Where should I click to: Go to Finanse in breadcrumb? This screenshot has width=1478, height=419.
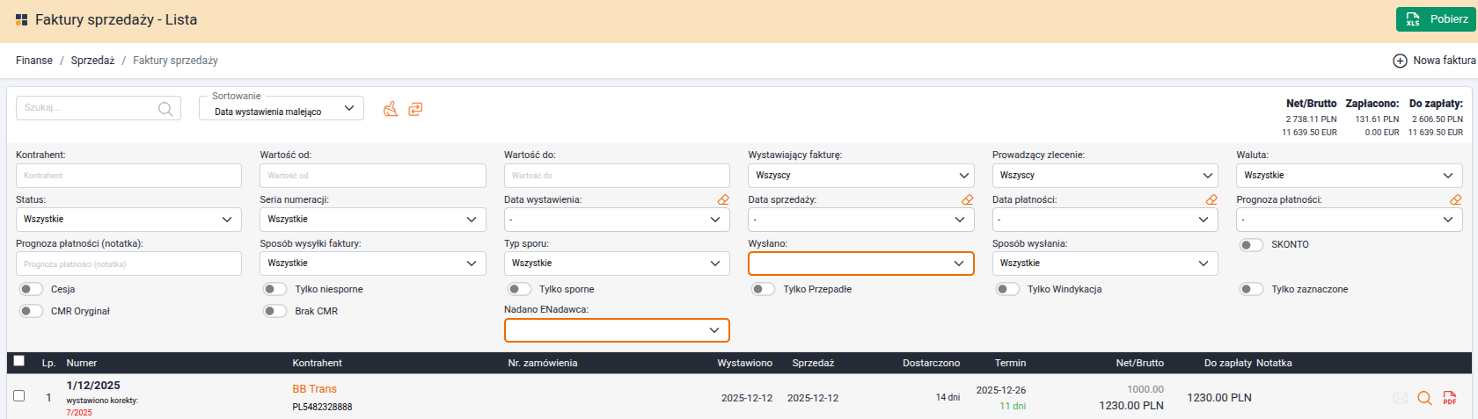click(34, 61)
